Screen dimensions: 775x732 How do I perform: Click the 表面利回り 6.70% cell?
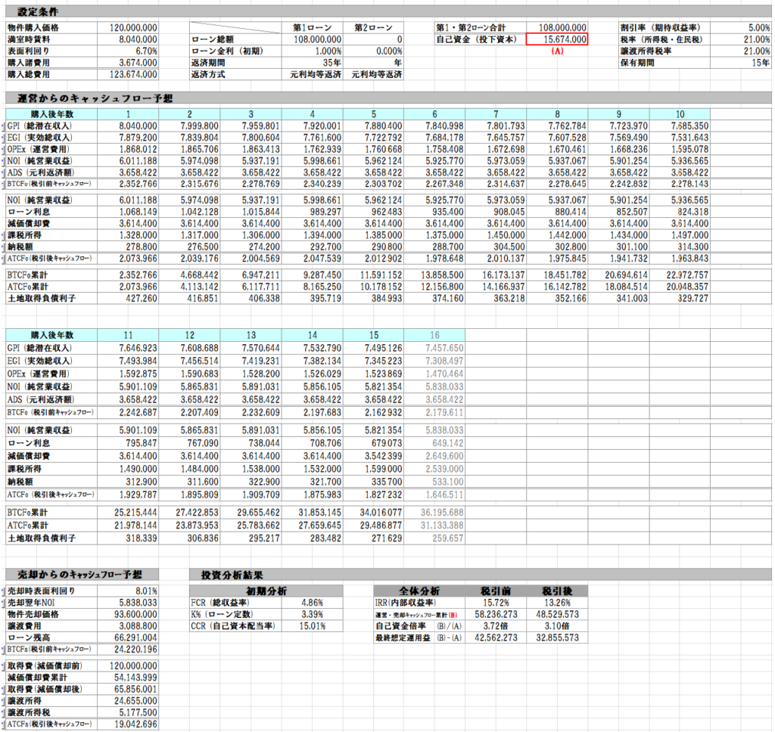point(128,51)
